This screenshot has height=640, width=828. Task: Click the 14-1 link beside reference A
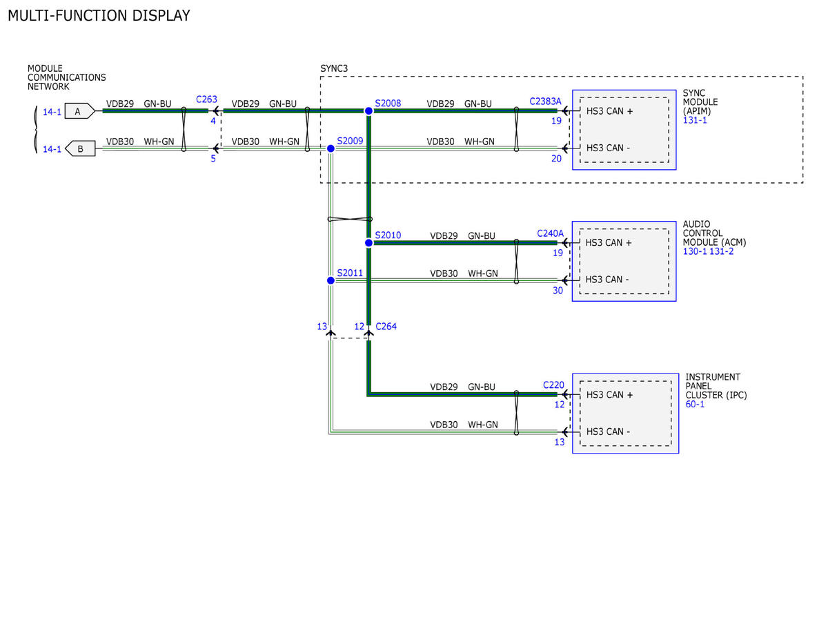[52, 111]
